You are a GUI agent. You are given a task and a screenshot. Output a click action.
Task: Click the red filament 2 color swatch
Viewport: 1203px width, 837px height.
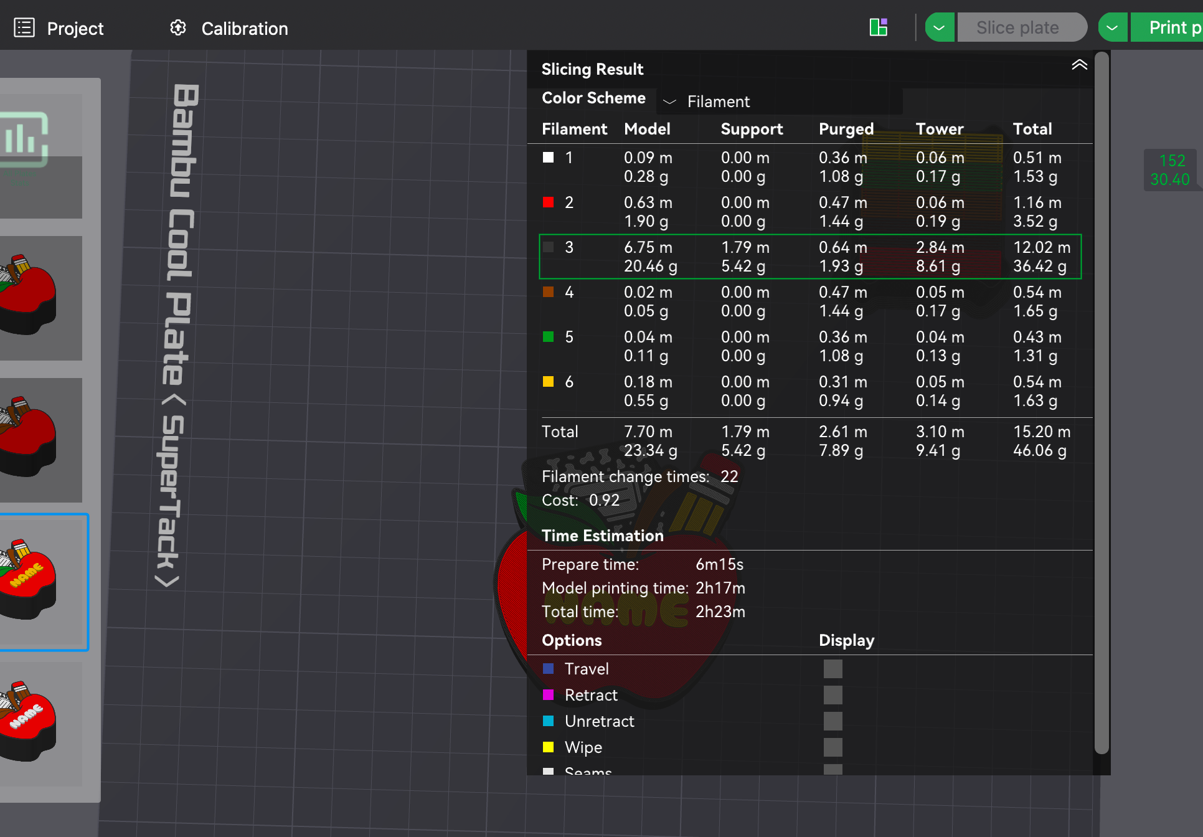click(x=548, y=202)
